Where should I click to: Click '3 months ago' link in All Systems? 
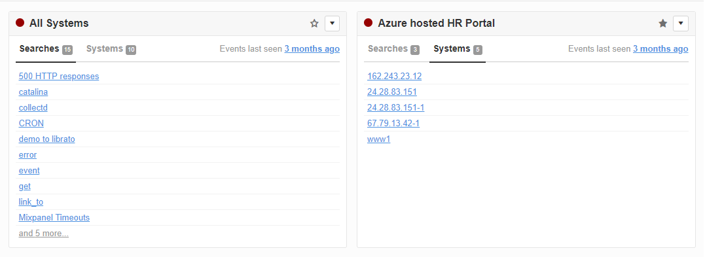click(312, 49)
